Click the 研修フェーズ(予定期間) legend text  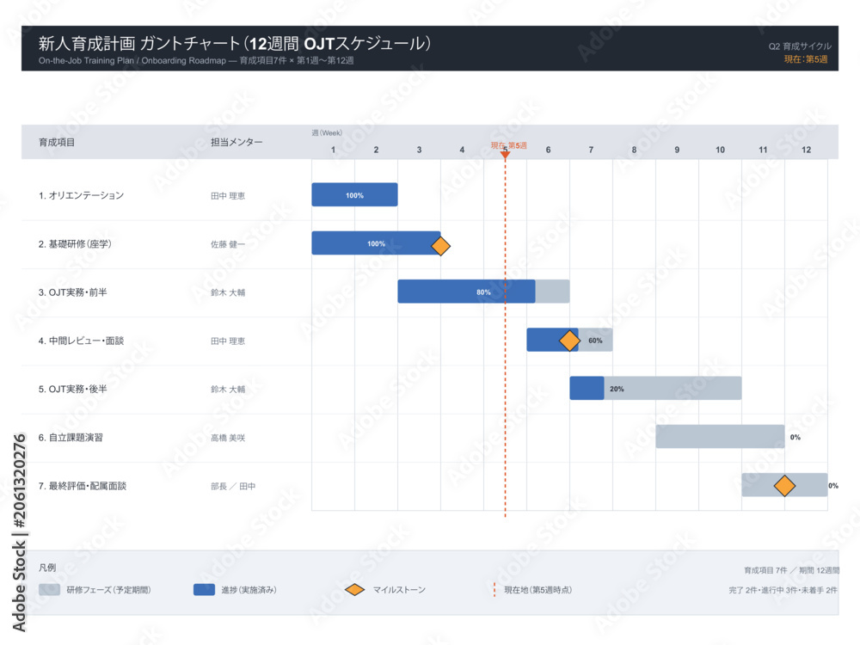pyautogui.click(x=108, y=590)
